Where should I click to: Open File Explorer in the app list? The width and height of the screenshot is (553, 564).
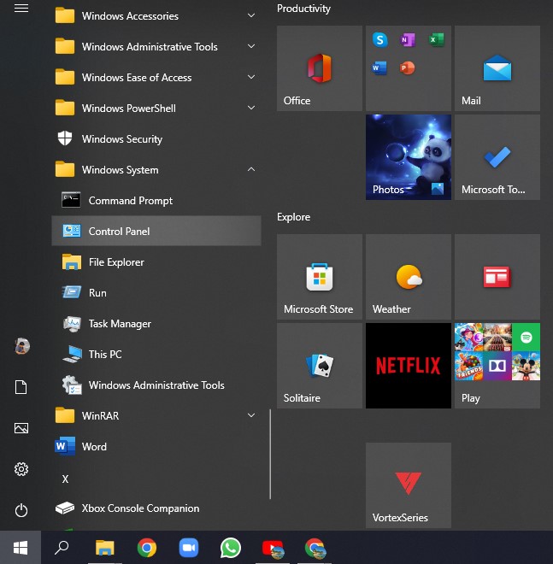click(156, 261)
